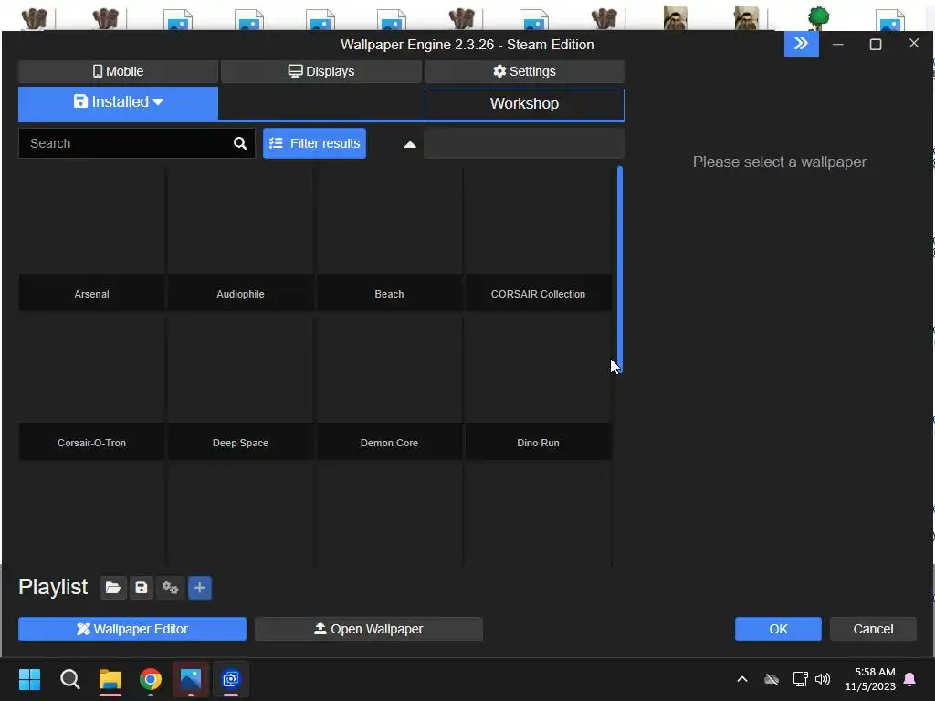935x701 pixels.
Task: Open the Mobile tab
Action: [x=118, y=71]
